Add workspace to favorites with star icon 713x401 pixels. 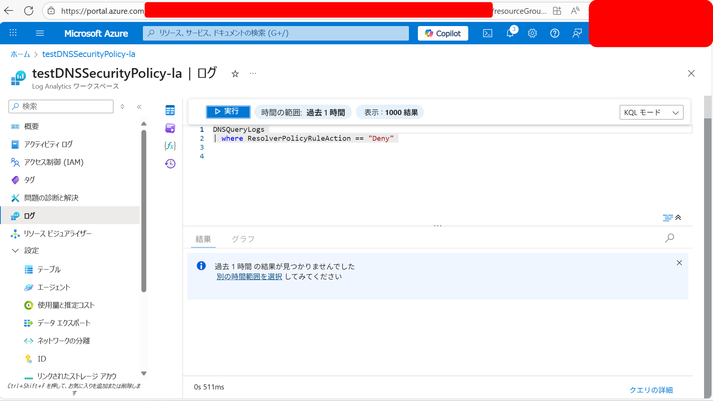click(235, 74)
